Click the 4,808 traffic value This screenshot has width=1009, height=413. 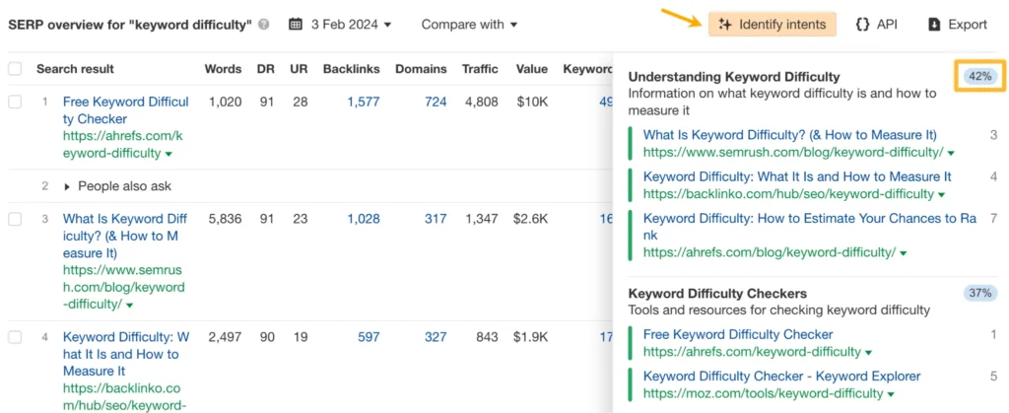click(x=482, y=101)
